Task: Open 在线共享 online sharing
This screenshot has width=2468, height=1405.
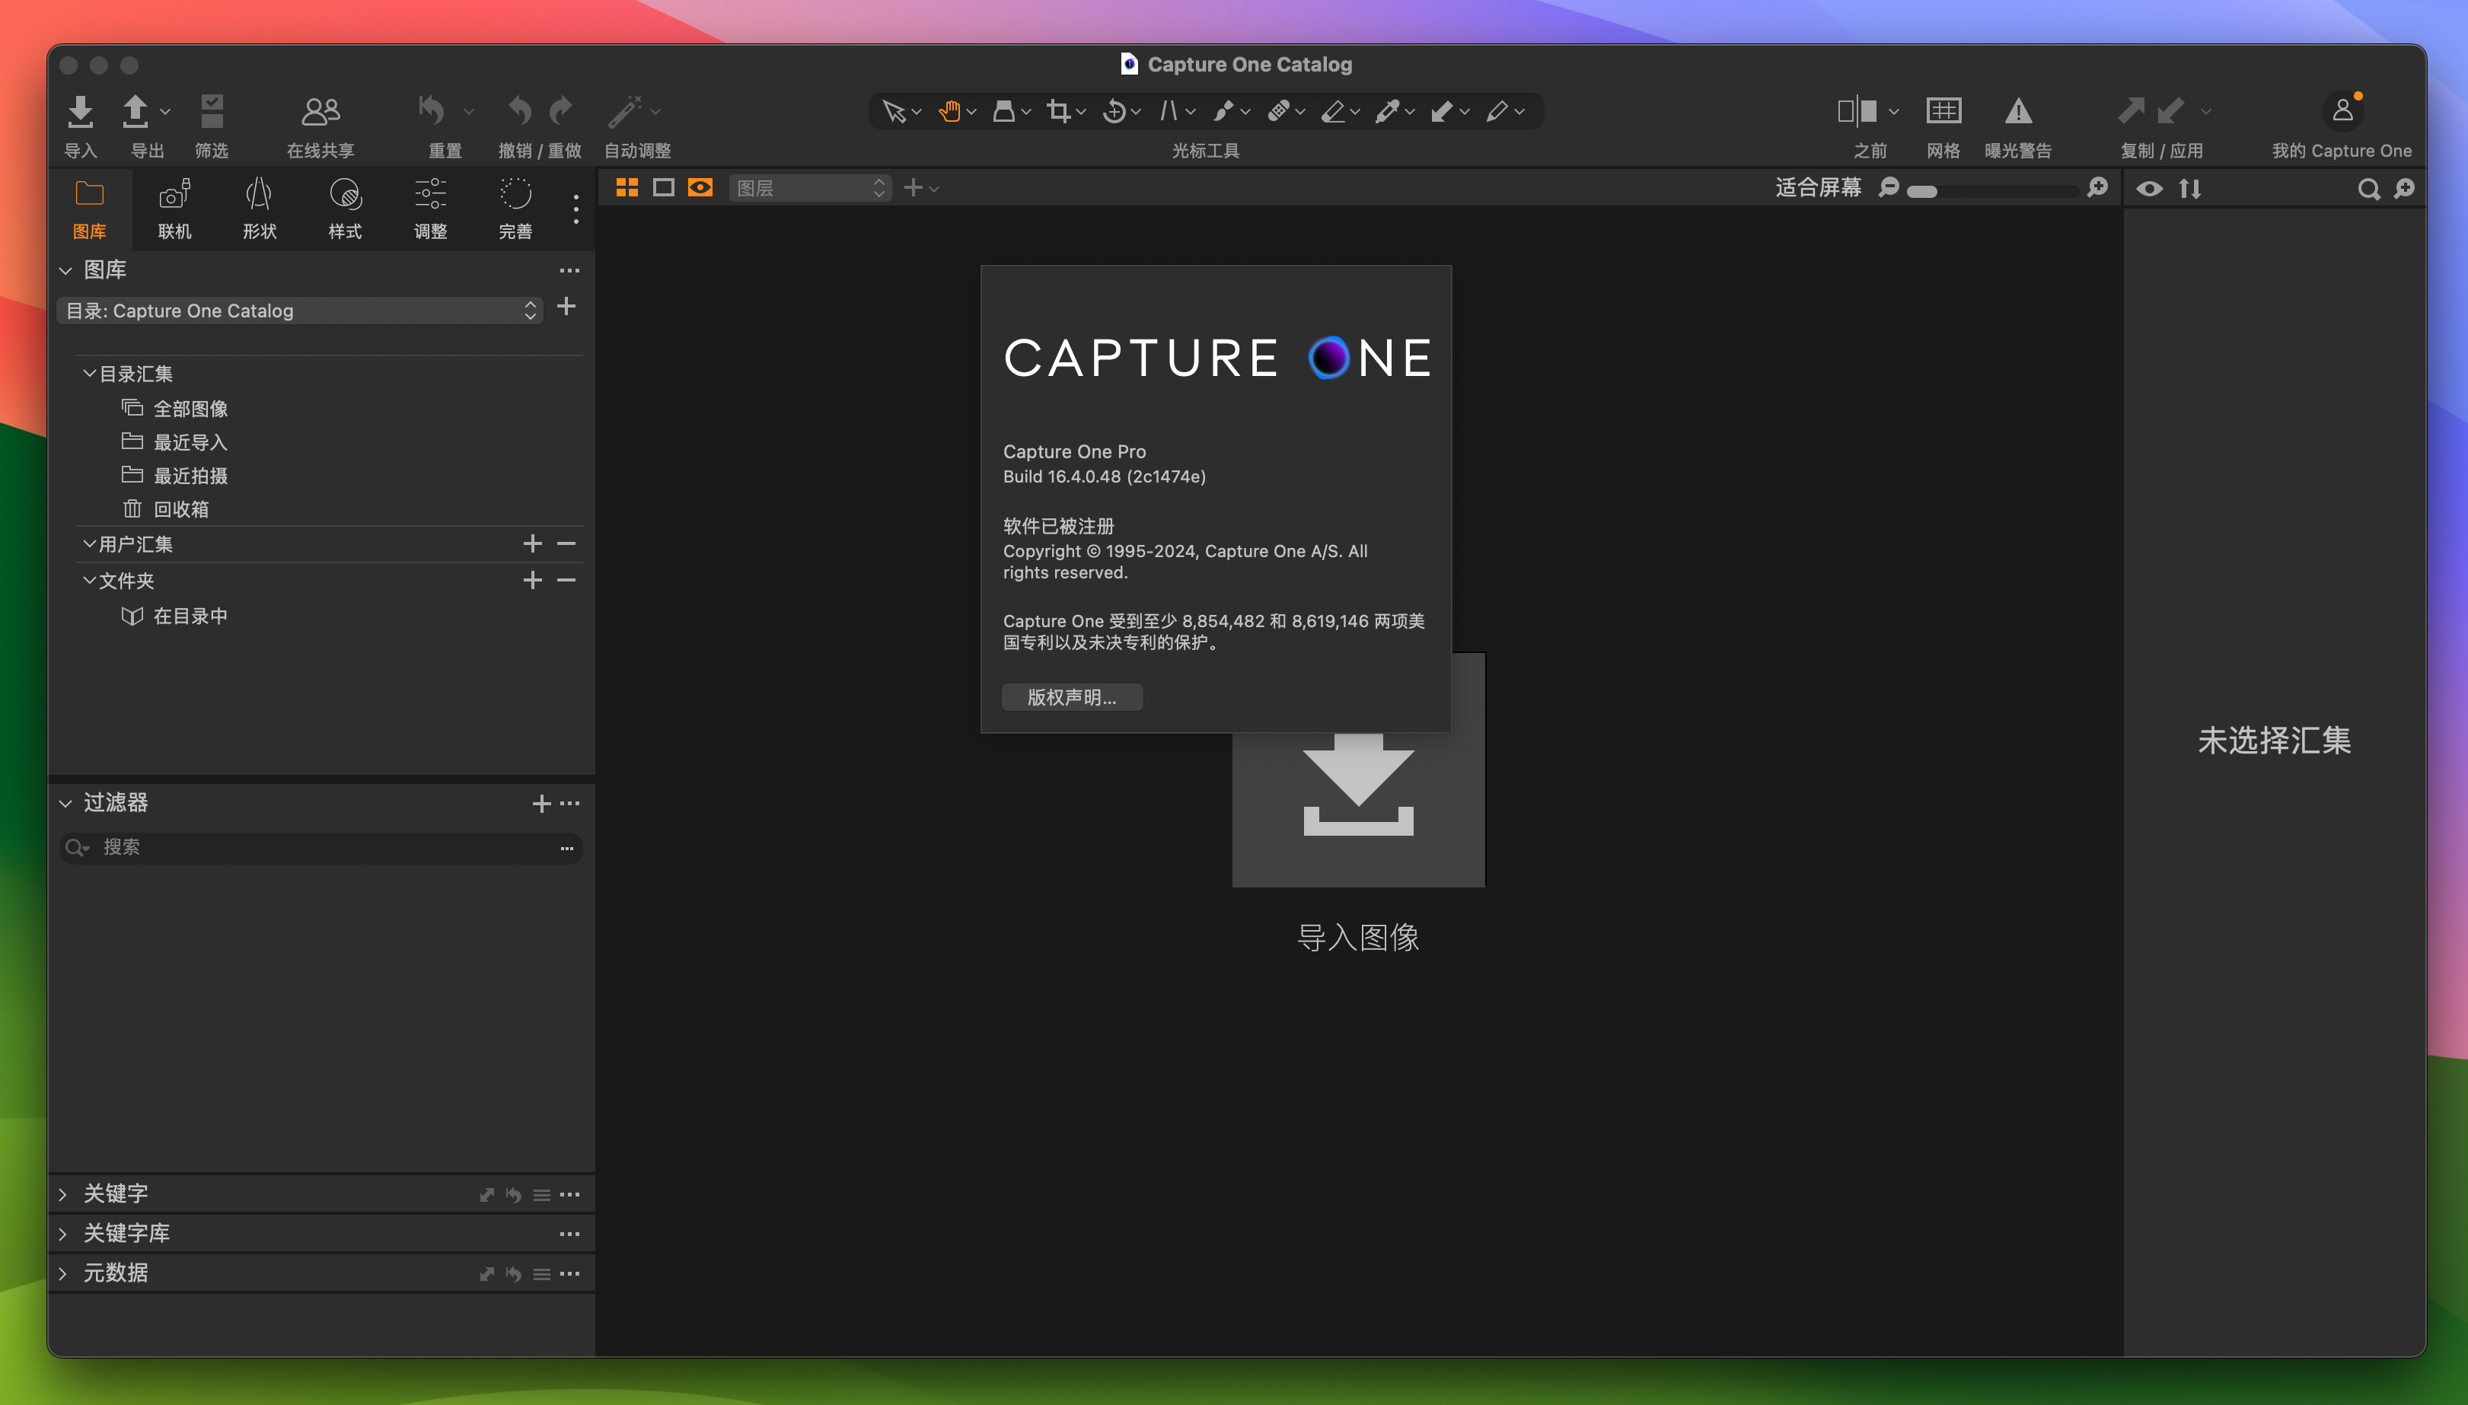Action: (320, 112)
